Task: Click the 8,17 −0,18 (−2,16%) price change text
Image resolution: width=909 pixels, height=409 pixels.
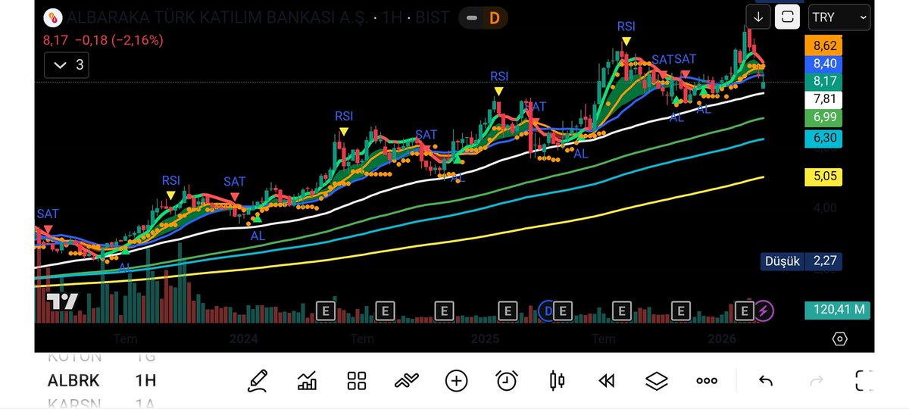Action: coord(103,39)
